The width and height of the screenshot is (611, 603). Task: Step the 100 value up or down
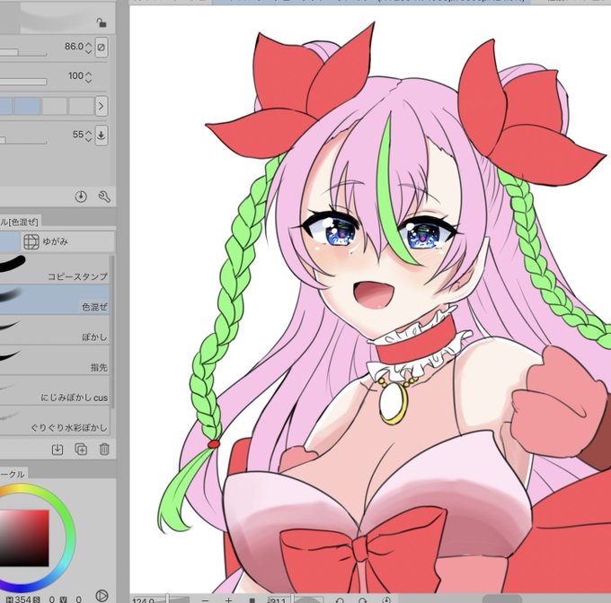pyautogui.click(x=88, y=77)
